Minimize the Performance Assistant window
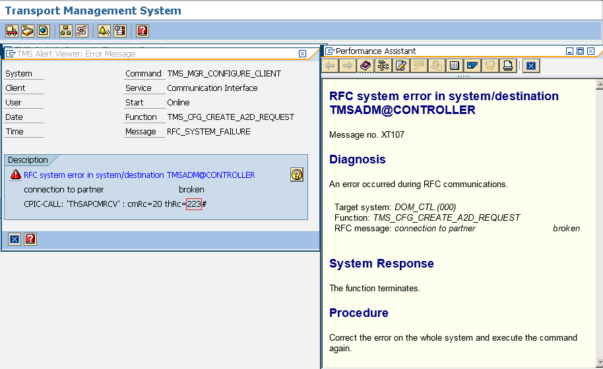The width and height of the screenshot is (603, 369). click(x=570, y=51)
